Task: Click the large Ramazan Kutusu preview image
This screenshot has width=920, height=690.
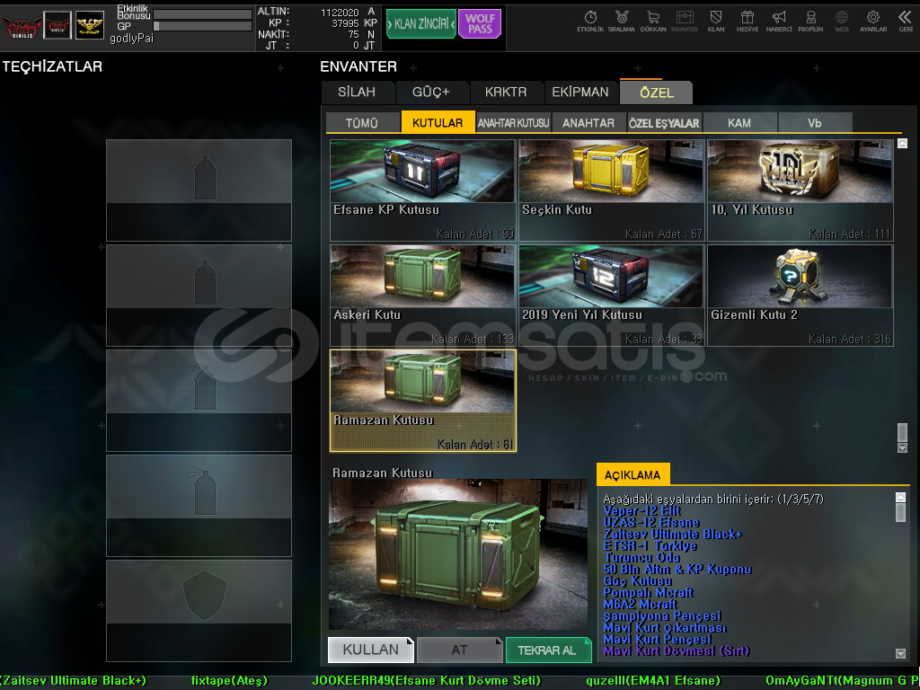Action: point(457,554)
